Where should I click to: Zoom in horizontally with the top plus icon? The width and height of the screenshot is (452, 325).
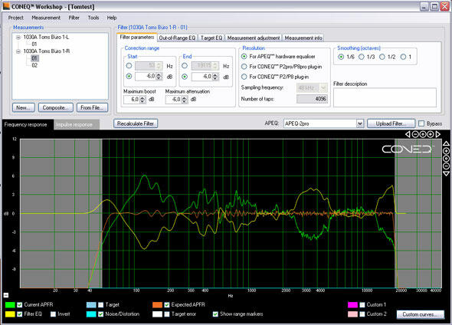tap(430, 134)
